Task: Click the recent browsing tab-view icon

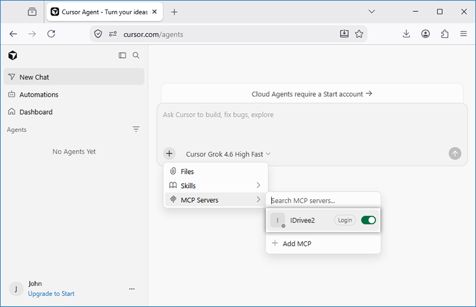Action: 32,12
